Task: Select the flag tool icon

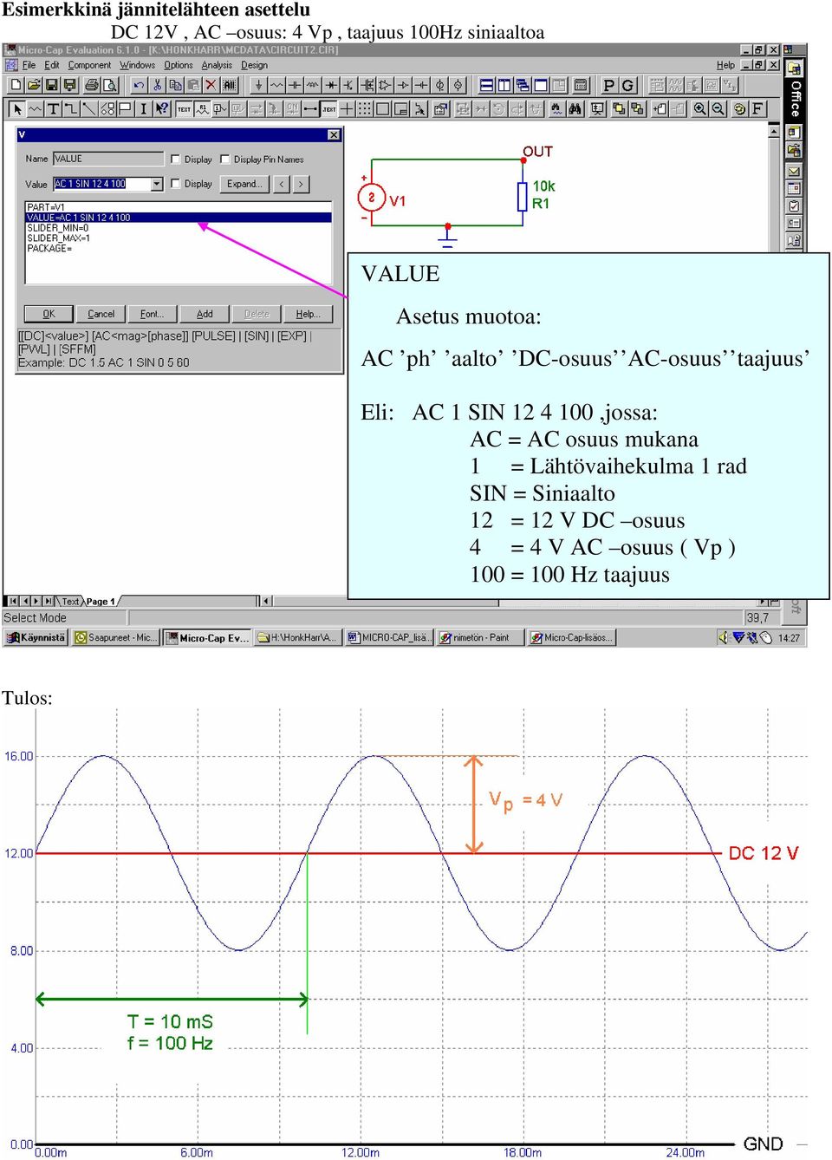Action: pyautogui.click(x=125, y=108)
